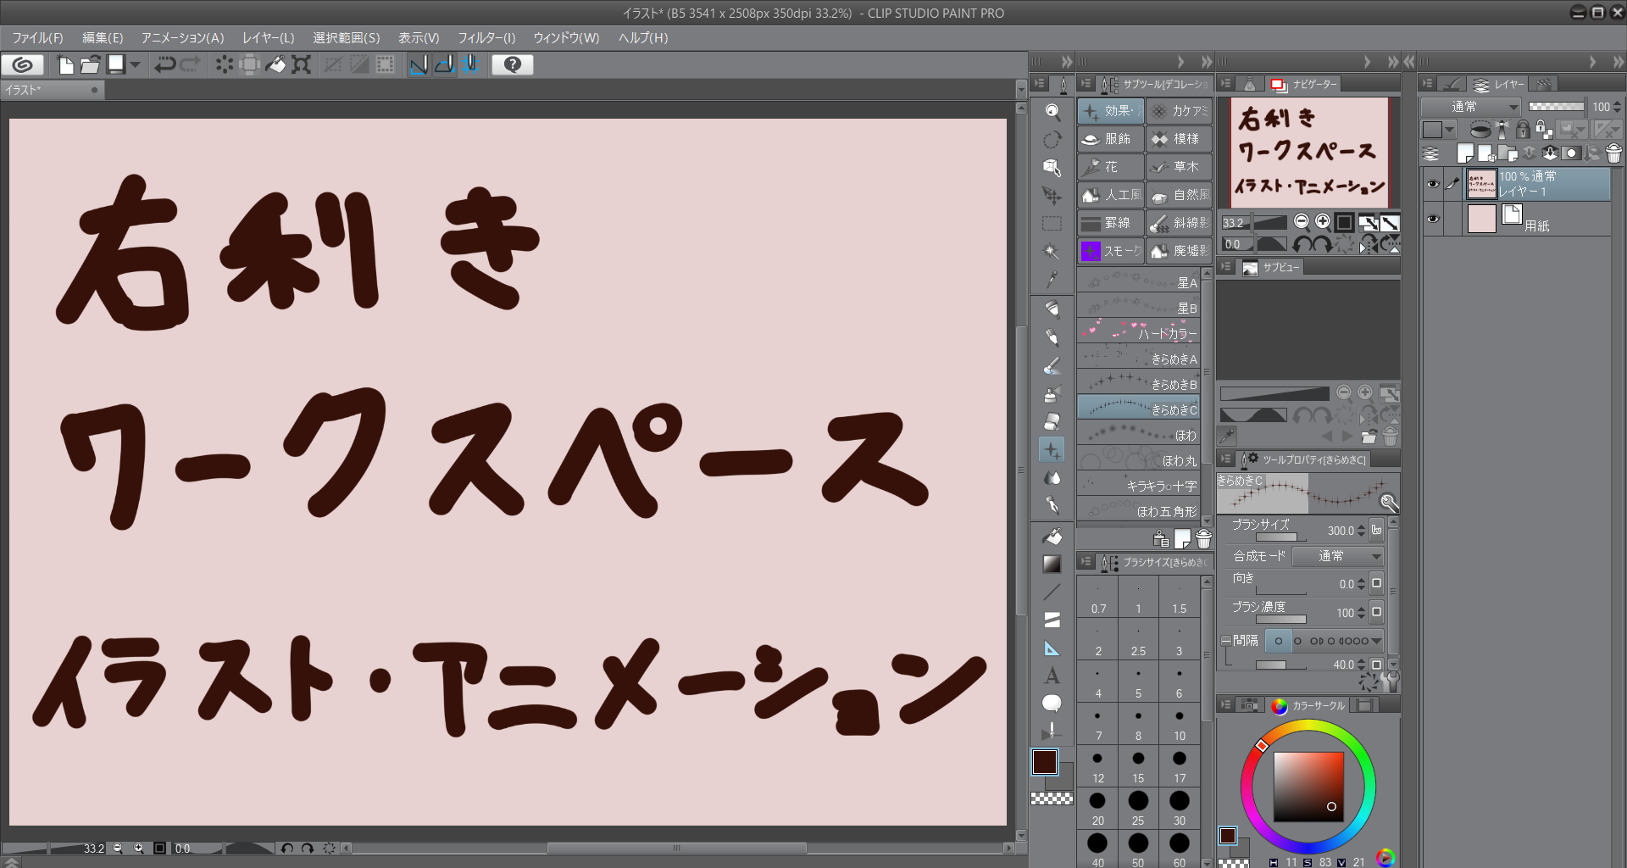Select the Brush tool
The image size is (1627, 868).
(1052, 365)
